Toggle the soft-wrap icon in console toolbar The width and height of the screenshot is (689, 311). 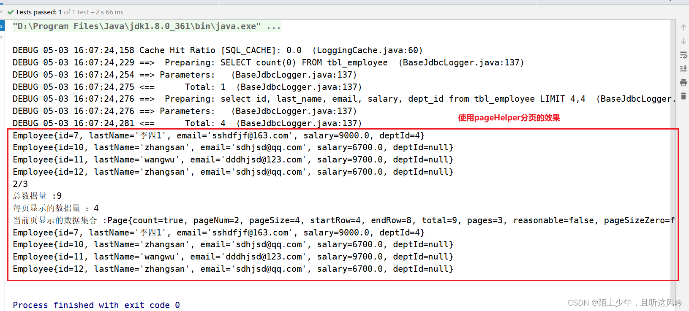pos(683,55)
